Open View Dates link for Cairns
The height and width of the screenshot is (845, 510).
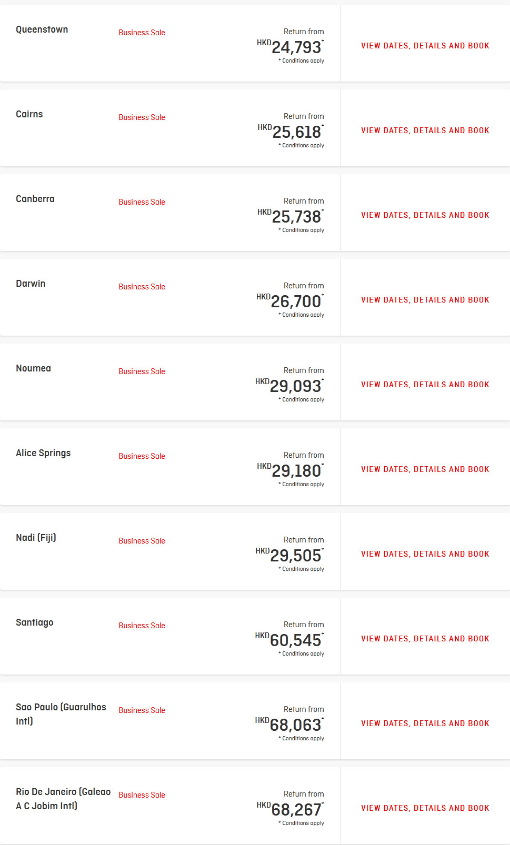click(425, 130)
